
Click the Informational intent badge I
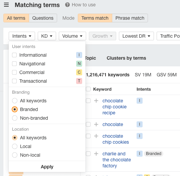click(79, 55)
